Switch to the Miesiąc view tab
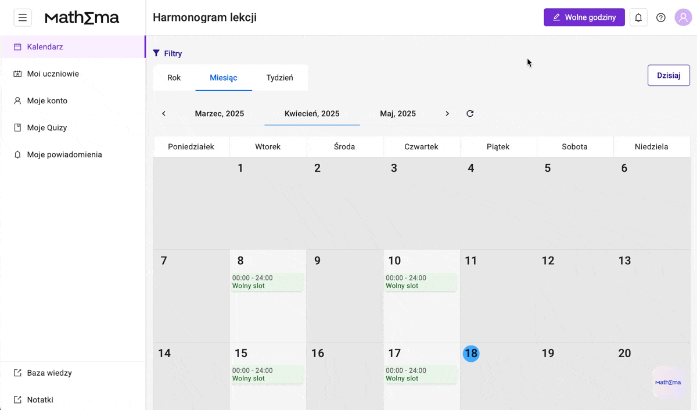 (x=224, y=78)
